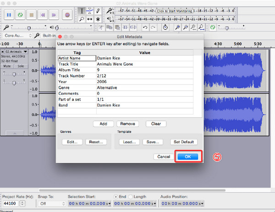The image size is (275, 212).
Task: Close the 02.Animals track with X
Action: [x=3, y=52]
